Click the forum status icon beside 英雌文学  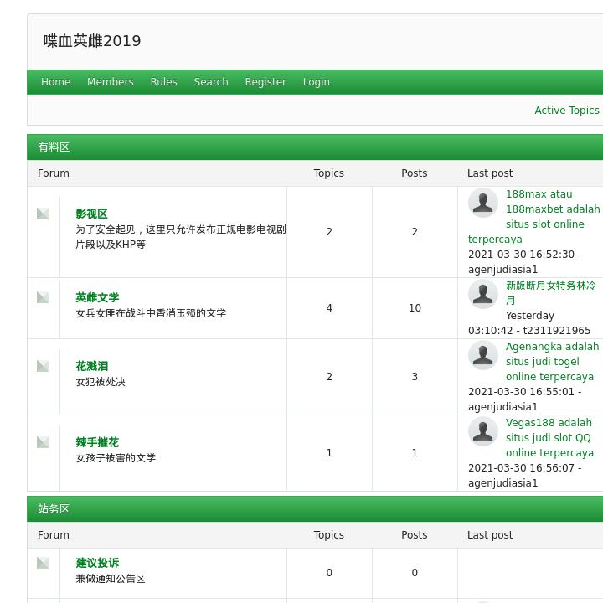(x=43, y=297)
